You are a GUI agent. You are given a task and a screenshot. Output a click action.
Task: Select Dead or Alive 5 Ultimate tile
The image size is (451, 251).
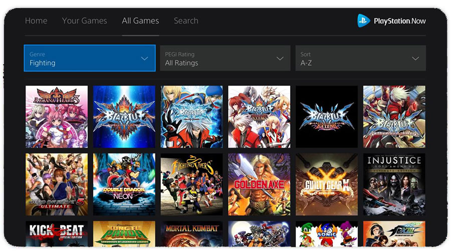point(57,184)
